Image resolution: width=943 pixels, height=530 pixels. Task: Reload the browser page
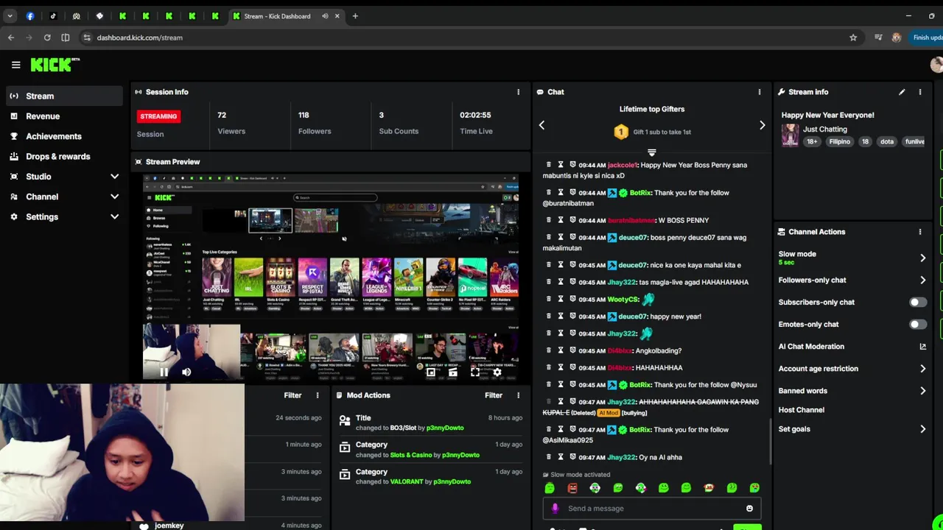47,38
